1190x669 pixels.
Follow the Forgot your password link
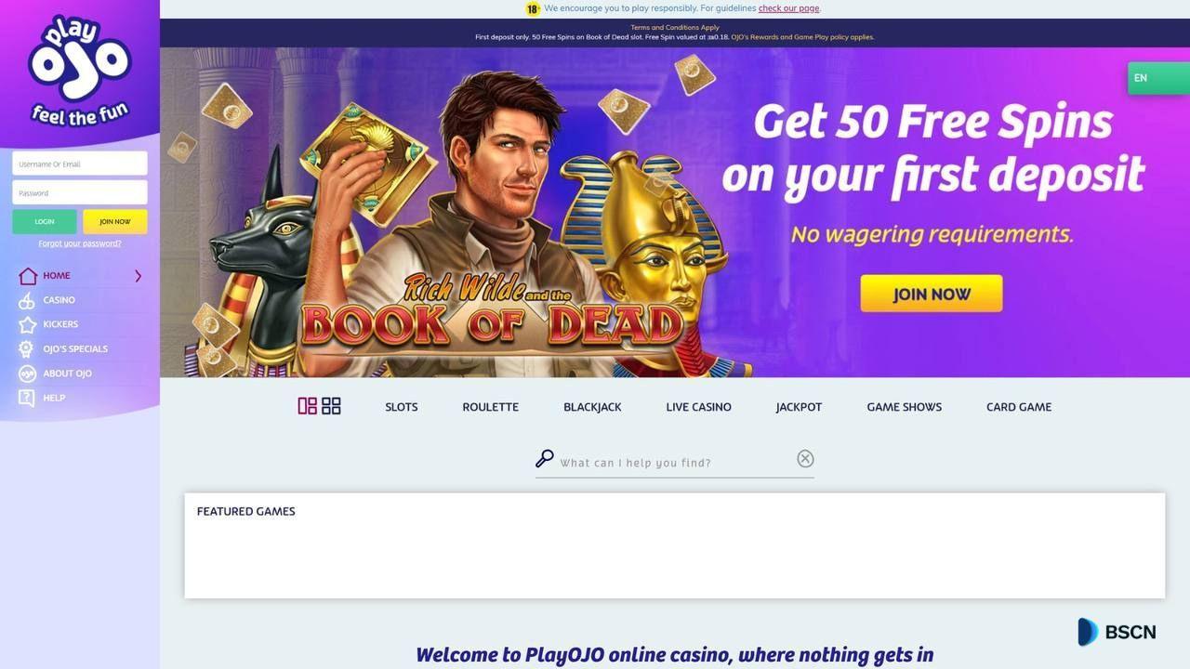pyautogui.click(x=80, y=243)
